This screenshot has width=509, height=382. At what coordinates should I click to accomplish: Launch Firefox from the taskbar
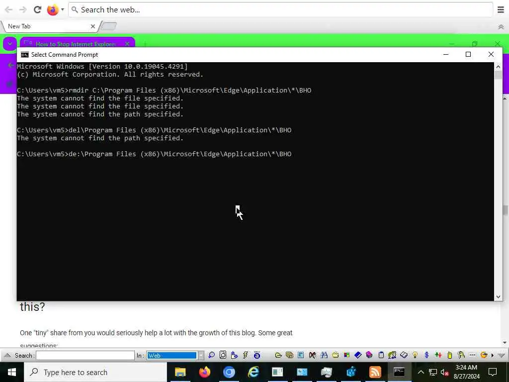[204, 372]
